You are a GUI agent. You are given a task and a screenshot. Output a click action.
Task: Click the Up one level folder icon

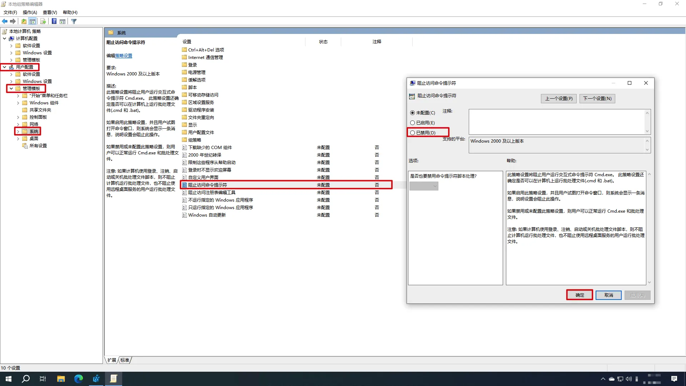(24, 21)
